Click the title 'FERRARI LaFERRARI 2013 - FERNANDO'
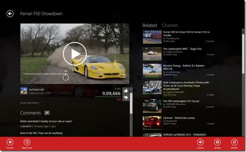Image resolution: width=246 pixels, height=152 pixels. [x=185, y=135]
